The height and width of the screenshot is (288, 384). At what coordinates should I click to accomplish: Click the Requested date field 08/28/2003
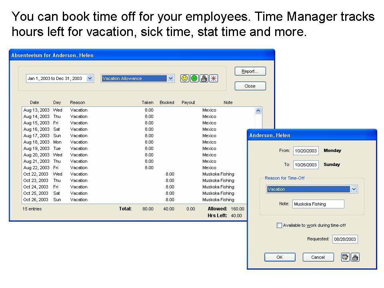coord(345,239)
